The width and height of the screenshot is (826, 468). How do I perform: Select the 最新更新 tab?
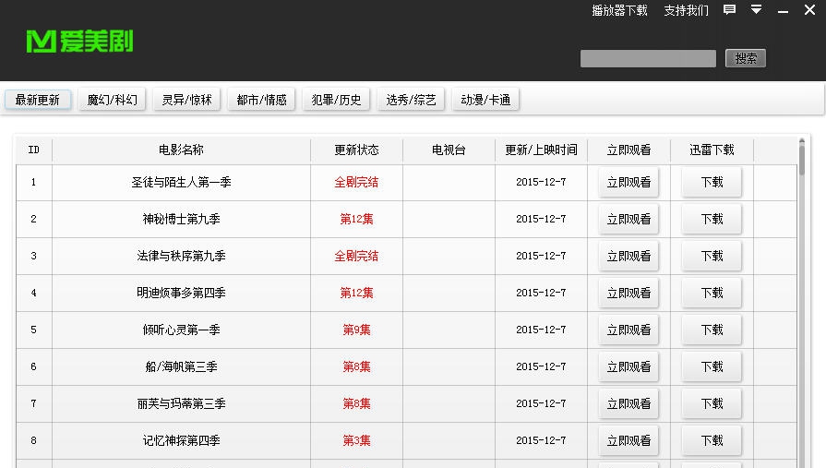click(x=38, y=100)
